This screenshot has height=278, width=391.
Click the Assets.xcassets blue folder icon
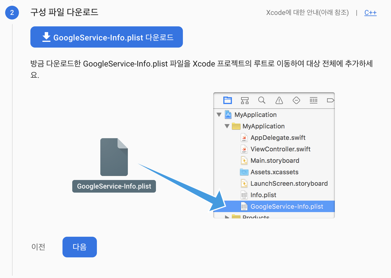[x=244, y=172]
